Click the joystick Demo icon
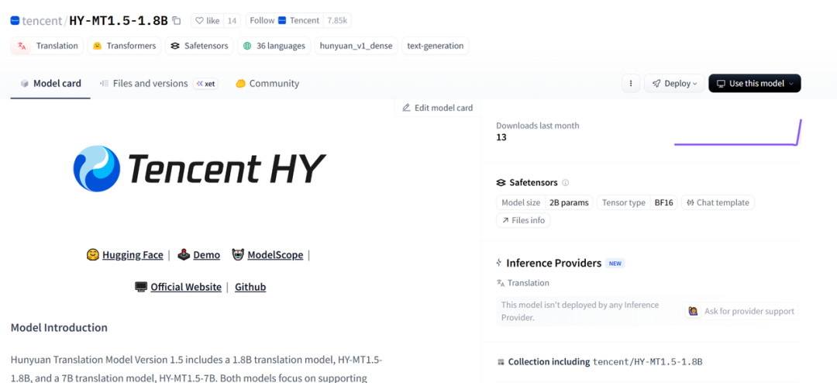 click(x=184, y=255)
